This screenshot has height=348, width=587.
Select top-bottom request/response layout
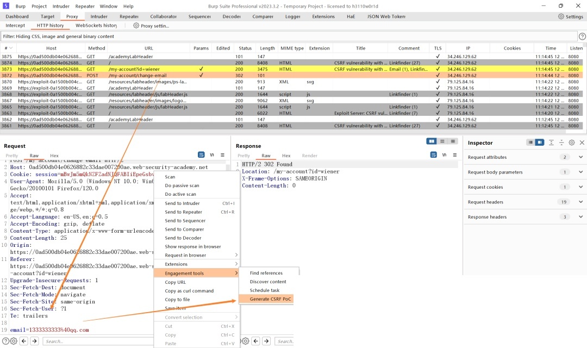point(442,141)
